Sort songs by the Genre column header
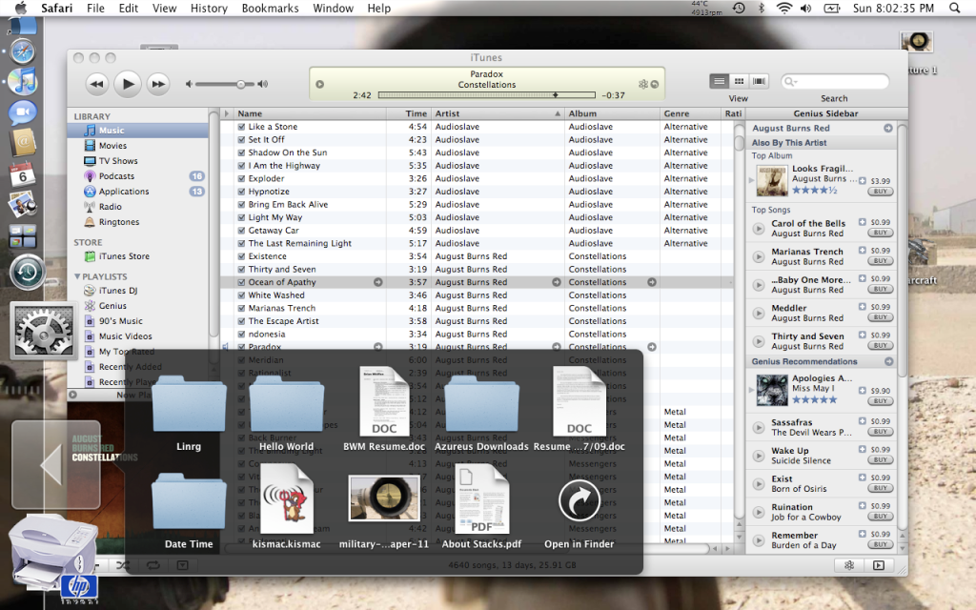Viewport: 976px width, 610px height. click(690, 113)
